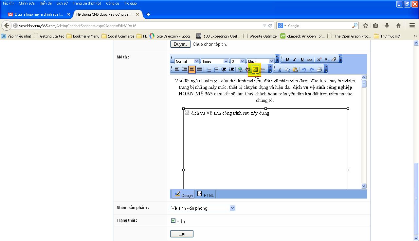419x241 pixels.
Task: Apply superscript formatting
Action: 319,59
